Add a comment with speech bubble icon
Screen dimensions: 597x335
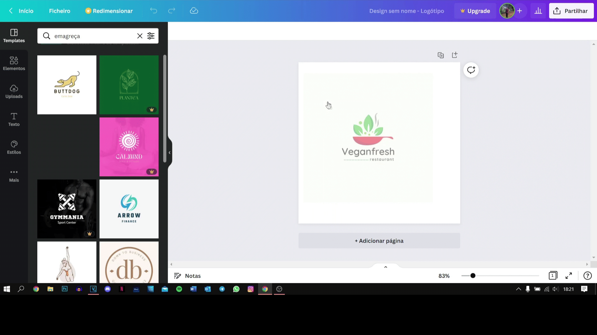(x=471, y=70)
